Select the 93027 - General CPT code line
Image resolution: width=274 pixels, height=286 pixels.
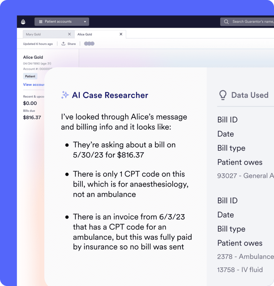(x=245, y=176)
